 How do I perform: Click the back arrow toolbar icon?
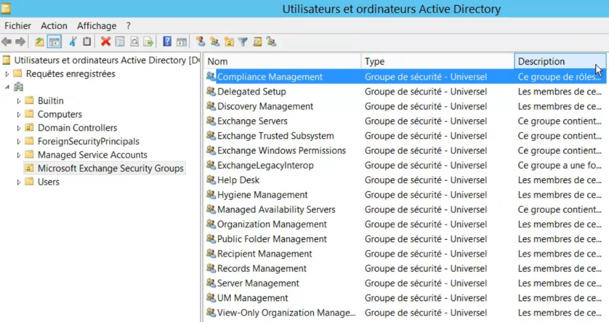[x=7, y=41]
